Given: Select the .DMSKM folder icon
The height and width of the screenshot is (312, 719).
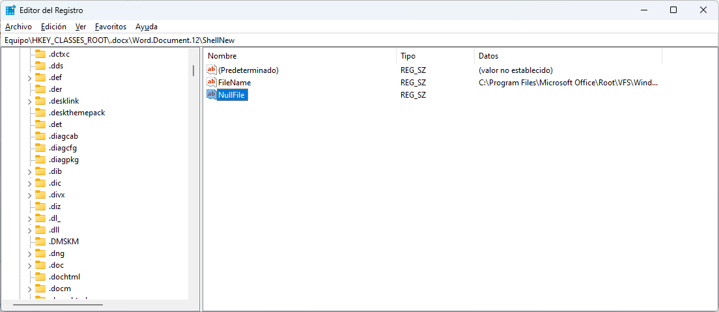Looking at the screenshot, I should pyautogui.click(x=41, y=242).
